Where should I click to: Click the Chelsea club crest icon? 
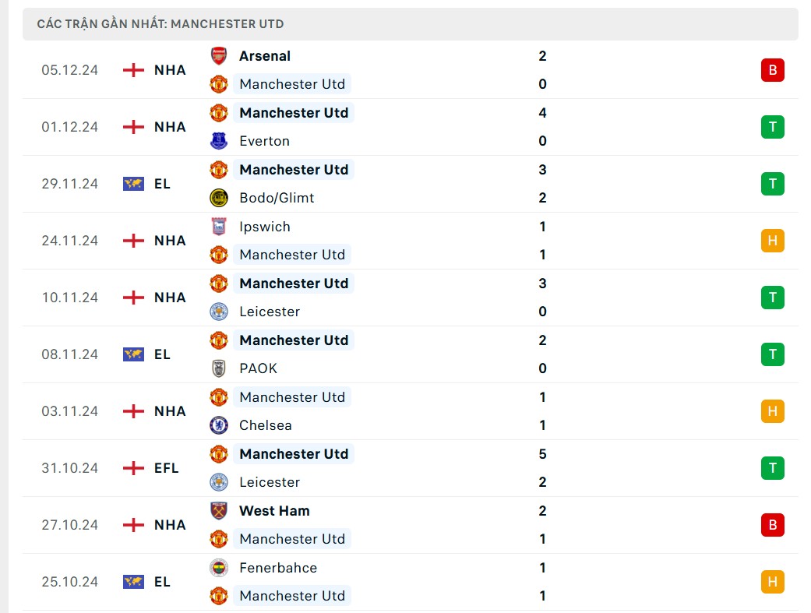tap(219, 425)
